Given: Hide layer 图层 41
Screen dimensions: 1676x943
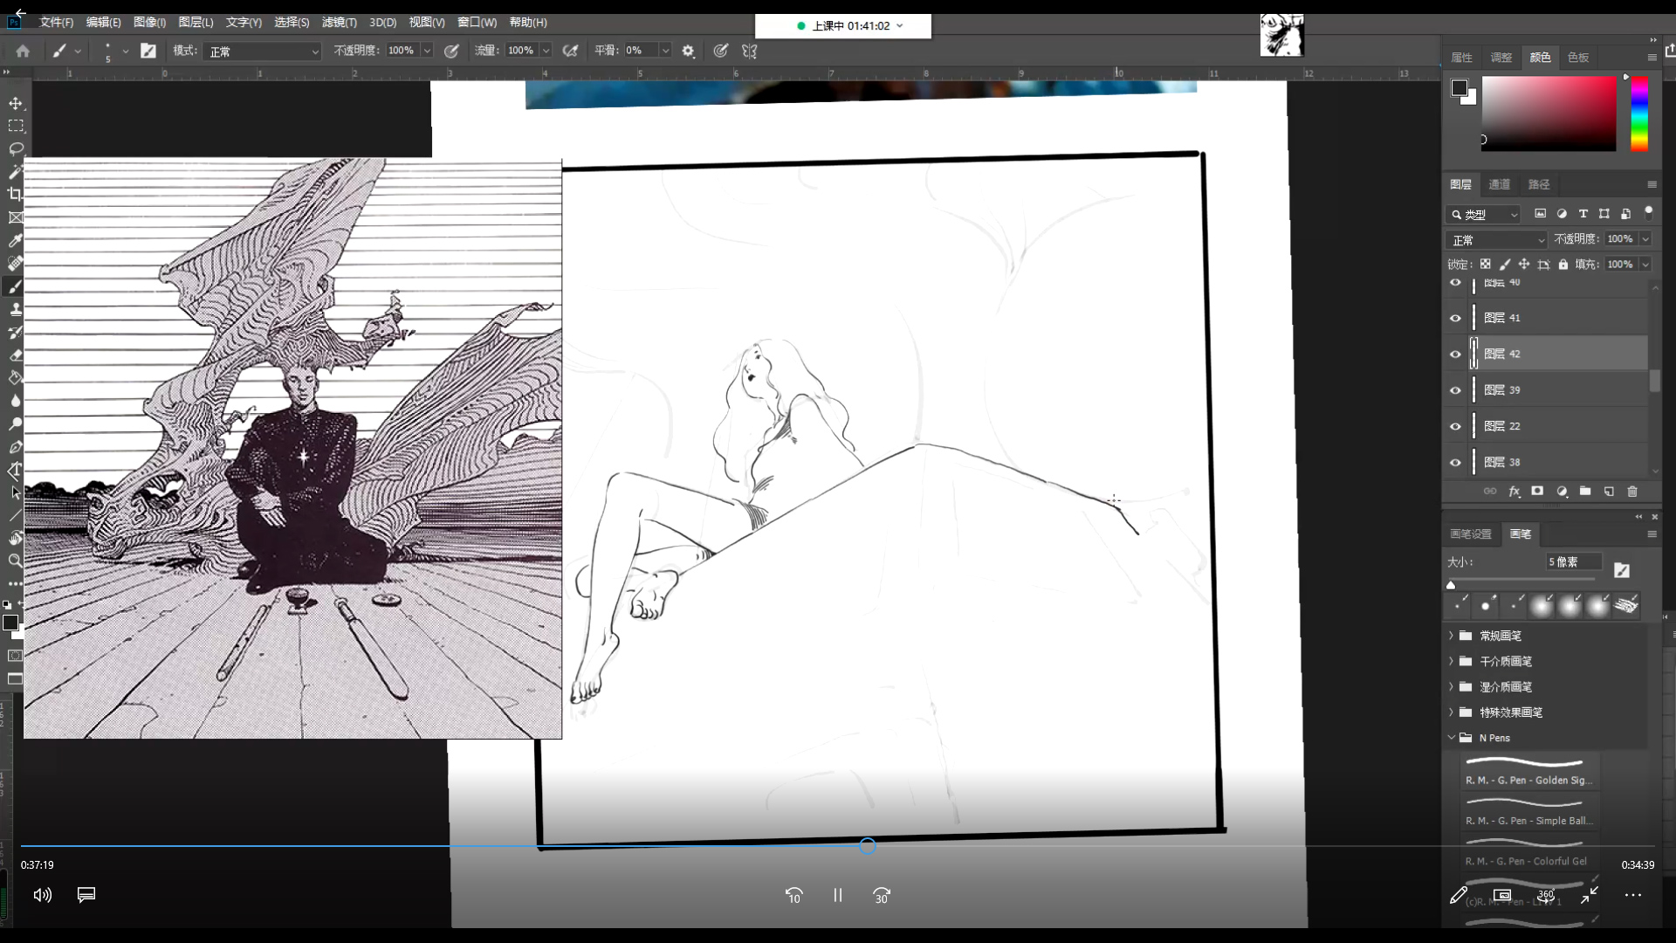Looking at the screenshot, I should 1455,318.
